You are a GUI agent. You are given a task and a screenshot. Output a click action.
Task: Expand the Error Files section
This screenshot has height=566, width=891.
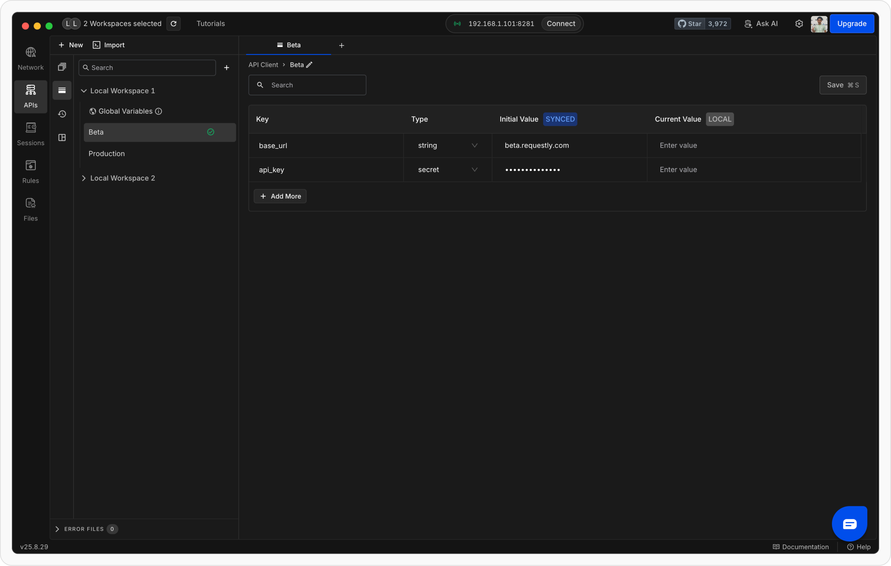pos(57,529)
